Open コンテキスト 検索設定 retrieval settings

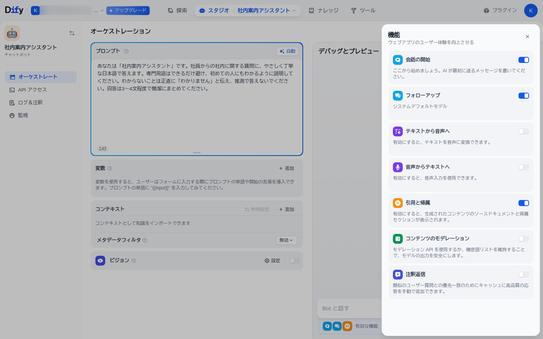(257, 209)
